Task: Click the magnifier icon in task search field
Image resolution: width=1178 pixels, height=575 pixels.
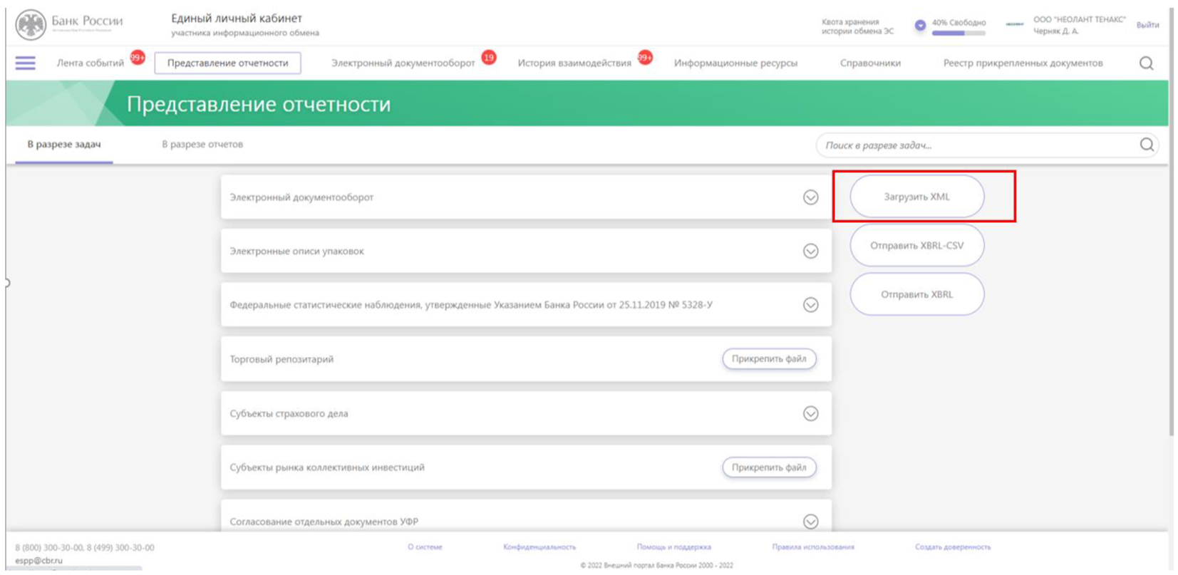Action: (x=1146, y=145)
